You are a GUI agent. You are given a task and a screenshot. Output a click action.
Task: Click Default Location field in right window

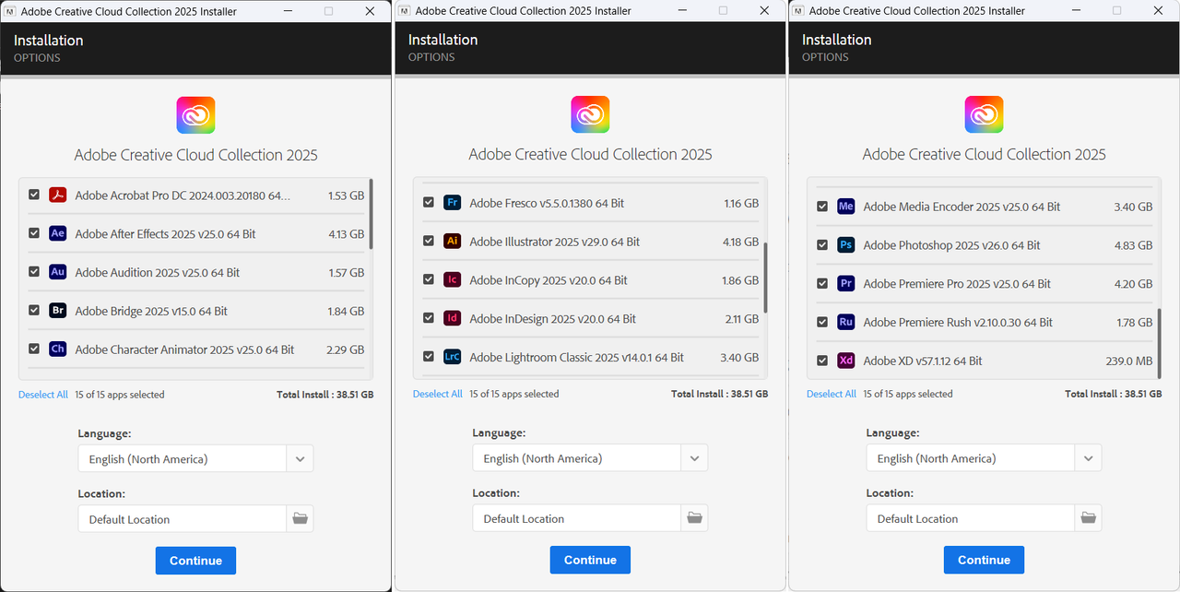click(971, 518)
